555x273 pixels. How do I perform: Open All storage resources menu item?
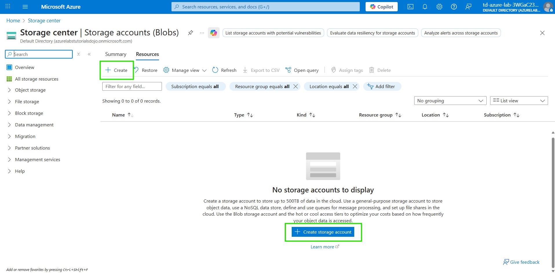pos(36,79)
